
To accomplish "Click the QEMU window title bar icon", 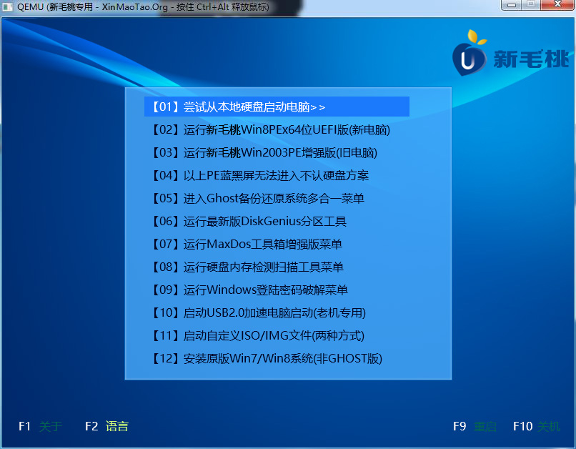I will (x=7, y=6).
